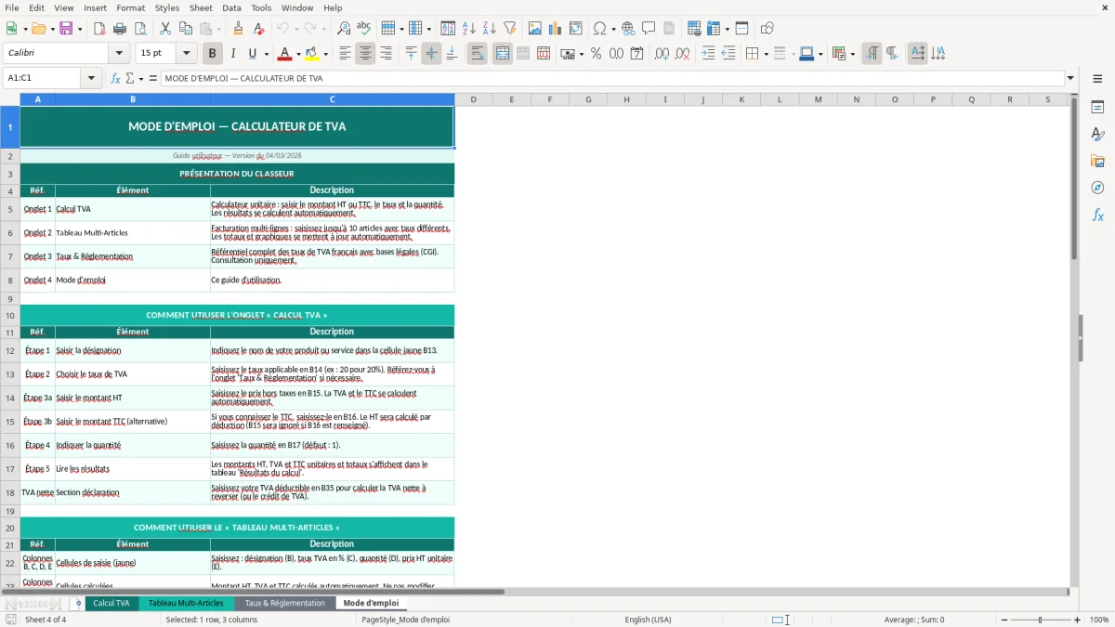The image size is (1115, 627).
Task: Open the Styles menu
Action: [x=167, y=7]
